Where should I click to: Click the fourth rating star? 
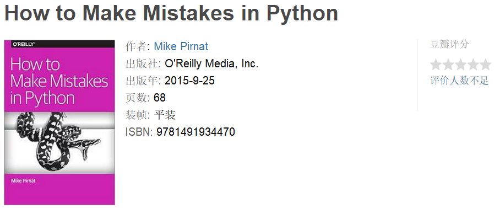pyautogui.click(x=473, y=65)
